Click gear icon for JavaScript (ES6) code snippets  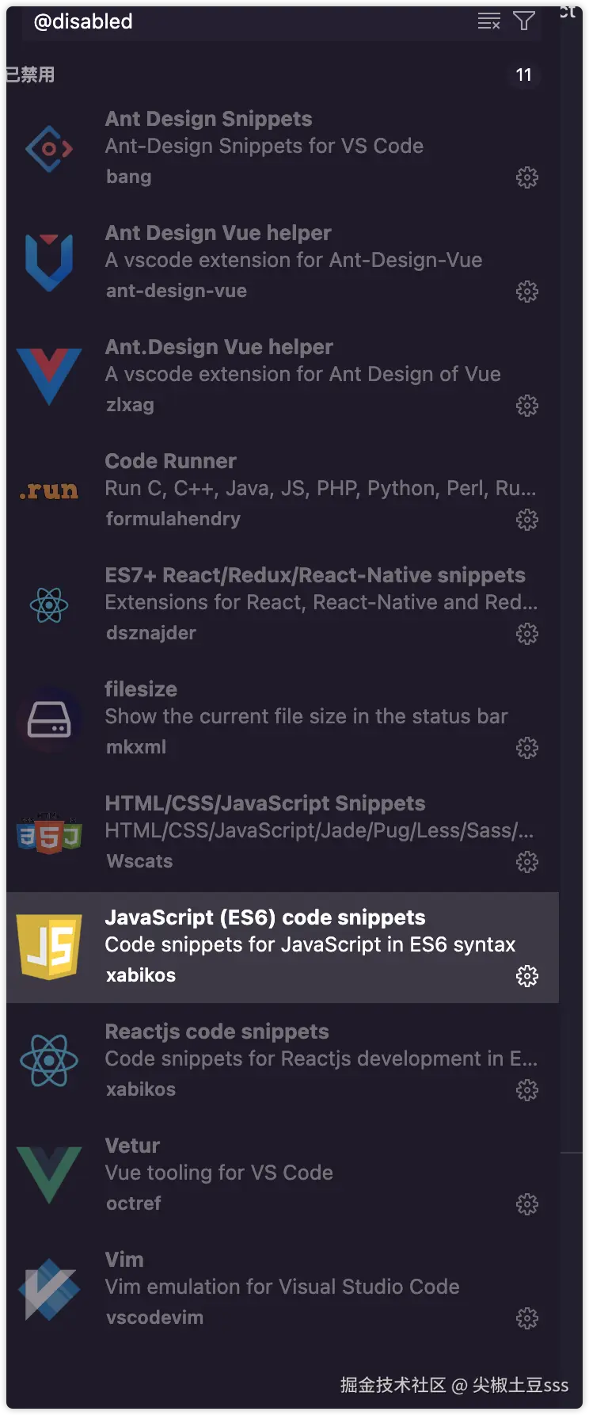527,976
